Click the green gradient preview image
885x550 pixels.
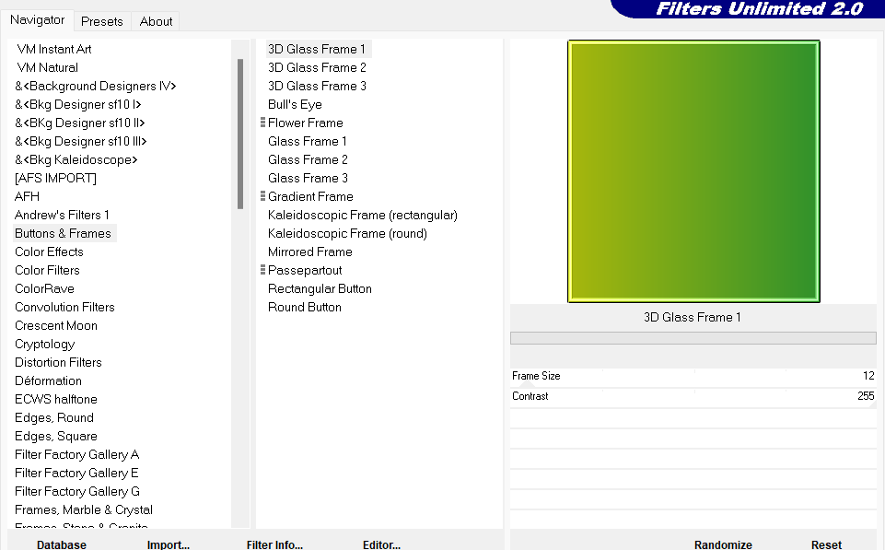pos(693,171)
